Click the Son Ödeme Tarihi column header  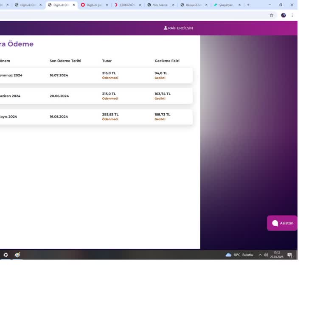65,61
